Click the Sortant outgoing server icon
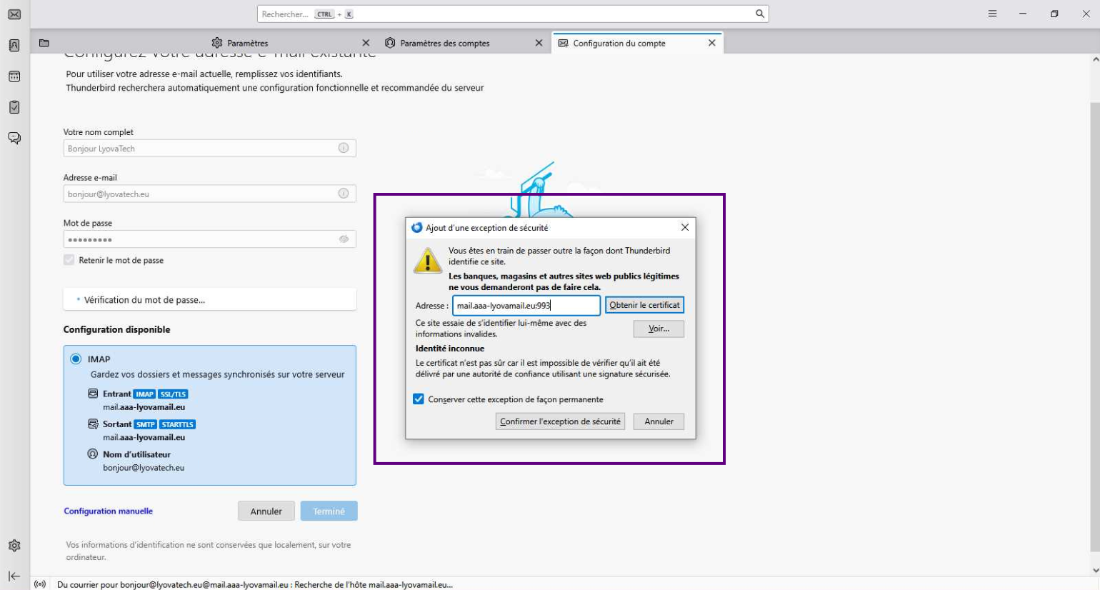This screenshot has width=1100, height=590. (93, 424)
